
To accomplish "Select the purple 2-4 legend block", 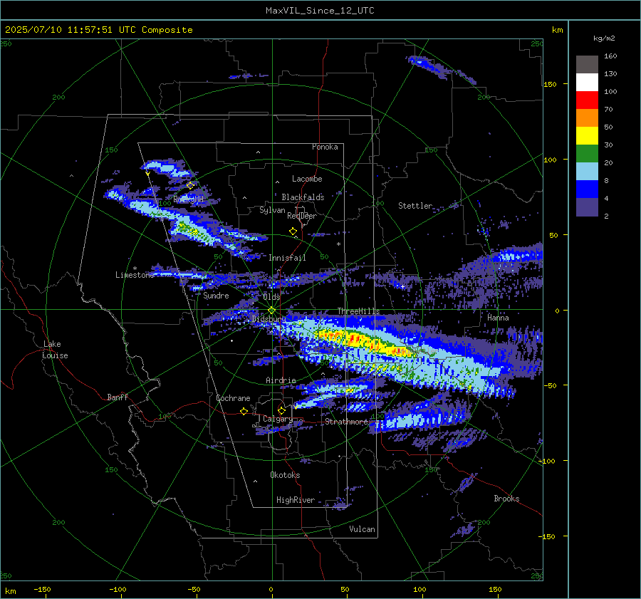I will click(x=587, y=207).
